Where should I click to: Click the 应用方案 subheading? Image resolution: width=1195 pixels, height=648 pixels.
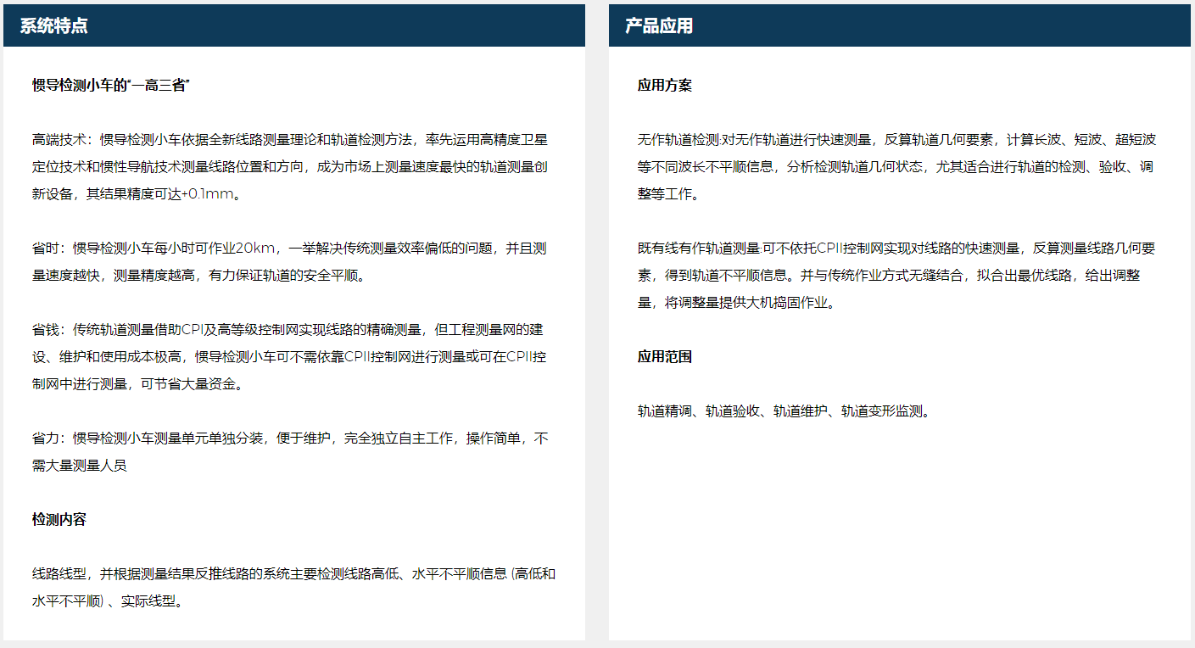point(665,85)
